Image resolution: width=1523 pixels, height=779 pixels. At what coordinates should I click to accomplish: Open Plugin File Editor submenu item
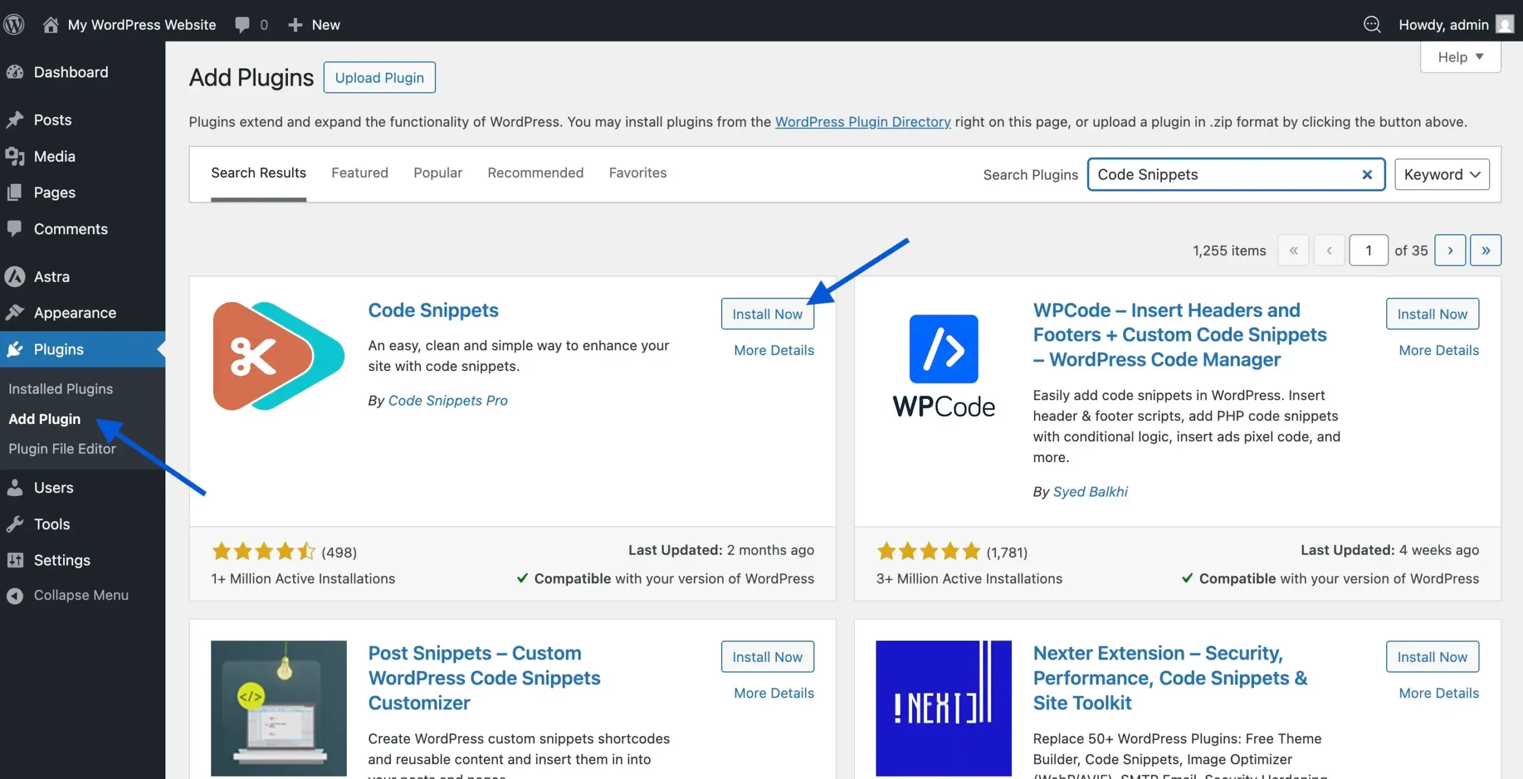[x=62, y=448]
